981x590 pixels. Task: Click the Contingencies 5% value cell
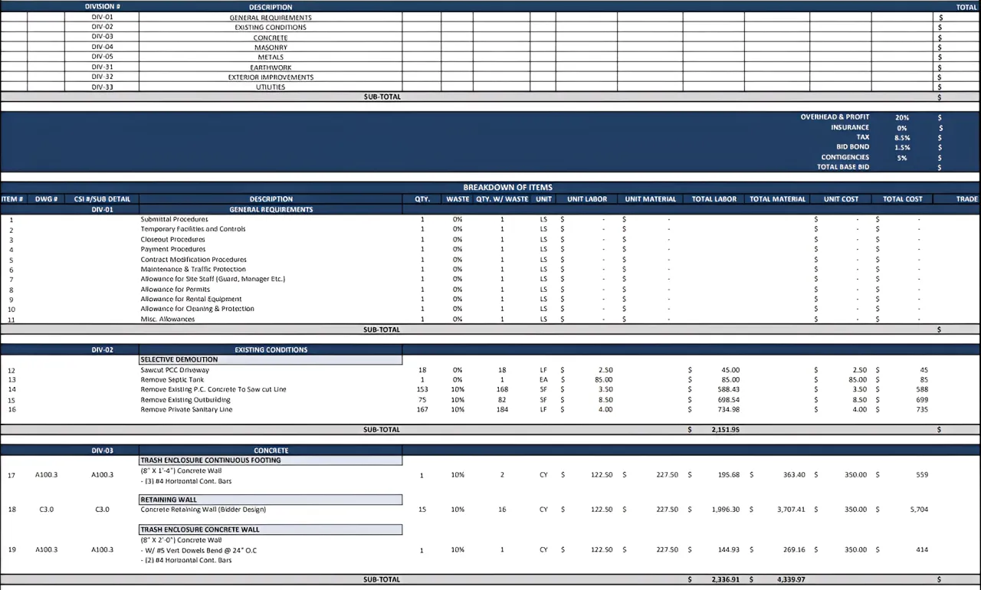point(901,157)
